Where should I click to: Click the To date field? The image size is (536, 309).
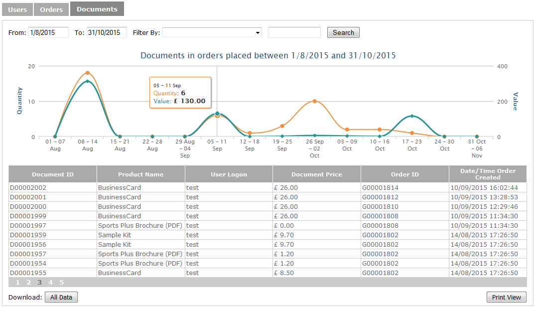tap(107, 32)
